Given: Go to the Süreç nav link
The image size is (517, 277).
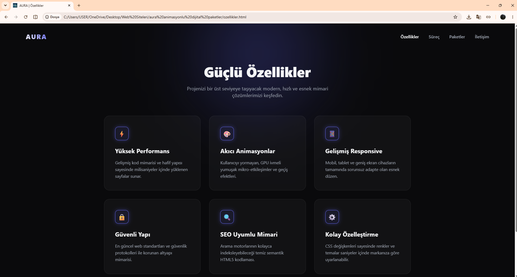Looking at the screenshot, I should pos(434,37).
